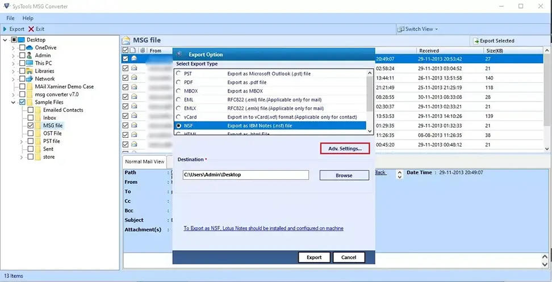Expand the OneDrive tree node
The width and height of the screenshot is (552, 282).
click(x=13, y=48)
